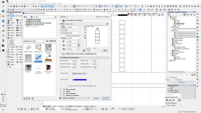This screenshot has height=113, width=201.
Task: Click the search magnifier in object dialog
Action: [37, 17]
